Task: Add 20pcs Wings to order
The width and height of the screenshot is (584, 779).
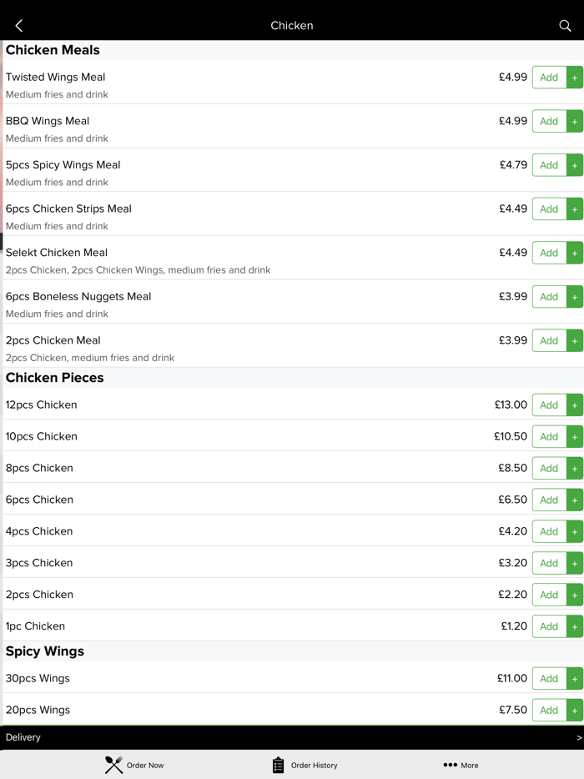Action: click(549, 711)
